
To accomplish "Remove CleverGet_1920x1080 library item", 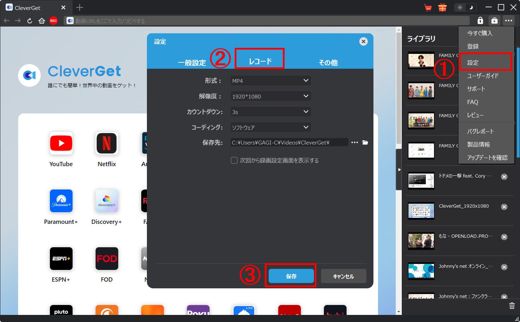I will tap(504, 207).
